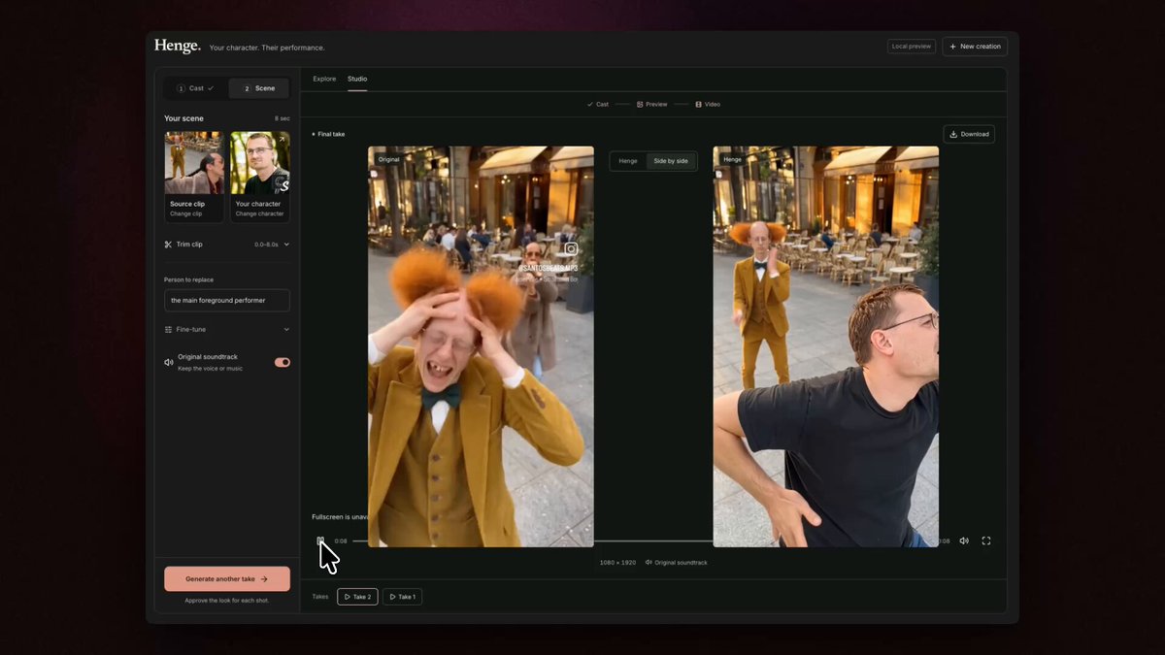Select the Side by side view

point(671,161)
